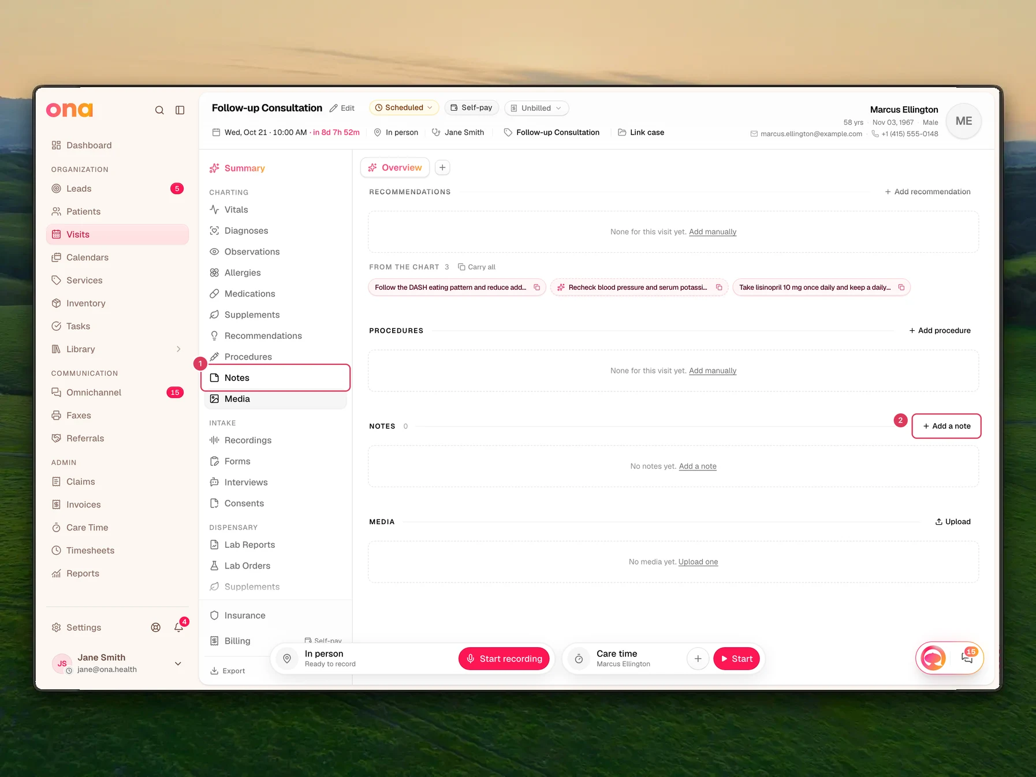Select the Overview tab
The image size is (1036, 777).
pos(395,167)
